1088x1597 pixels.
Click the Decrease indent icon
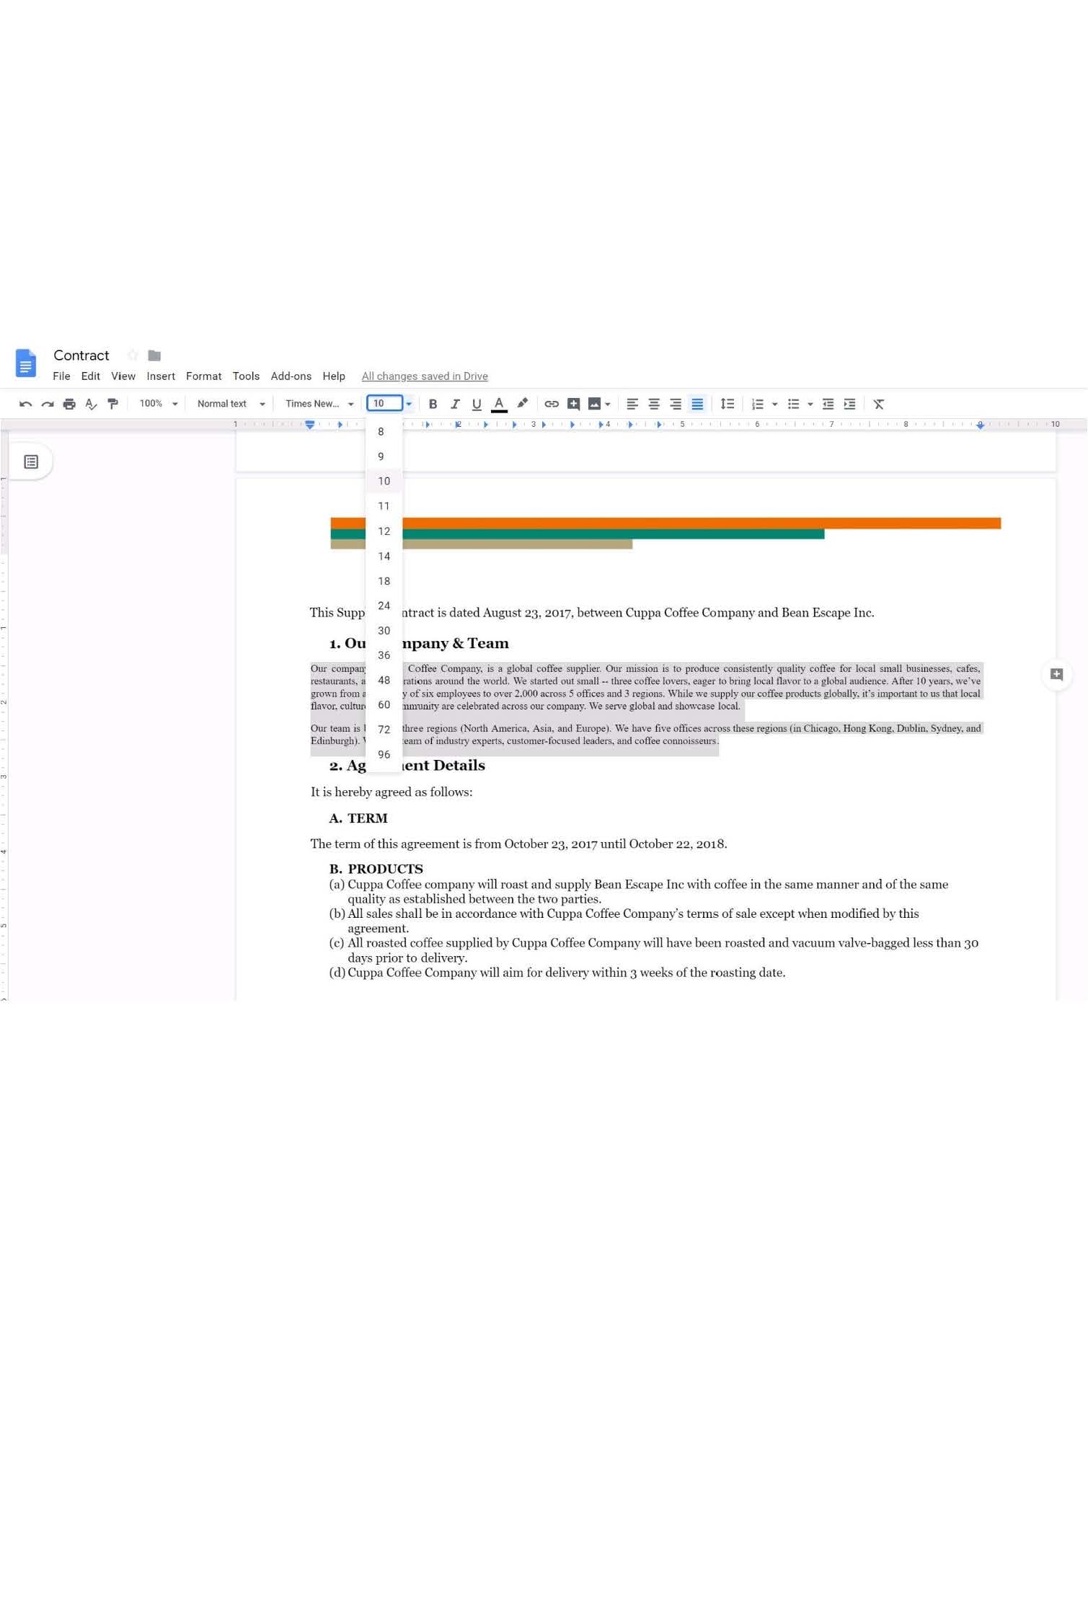click(828, 404)
